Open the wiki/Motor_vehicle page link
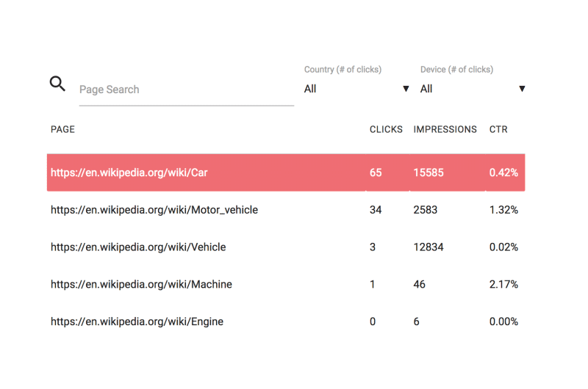The height and width of the screenshot is (389, 588). [154, 210]
